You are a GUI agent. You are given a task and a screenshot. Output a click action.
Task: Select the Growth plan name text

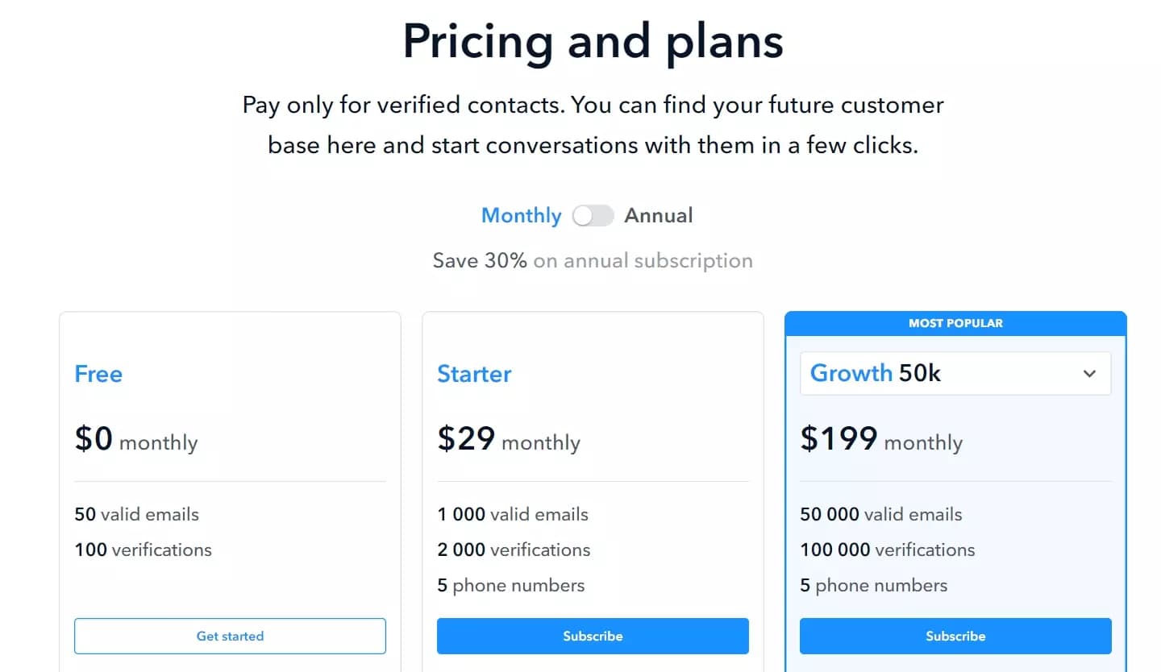[x=851, y=373]
